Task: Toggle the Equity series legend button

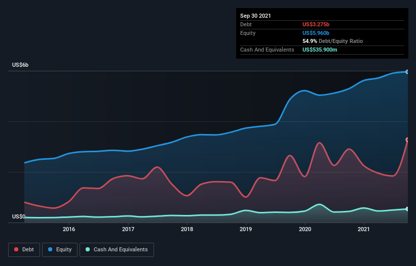Action: [x=60, y=250]
